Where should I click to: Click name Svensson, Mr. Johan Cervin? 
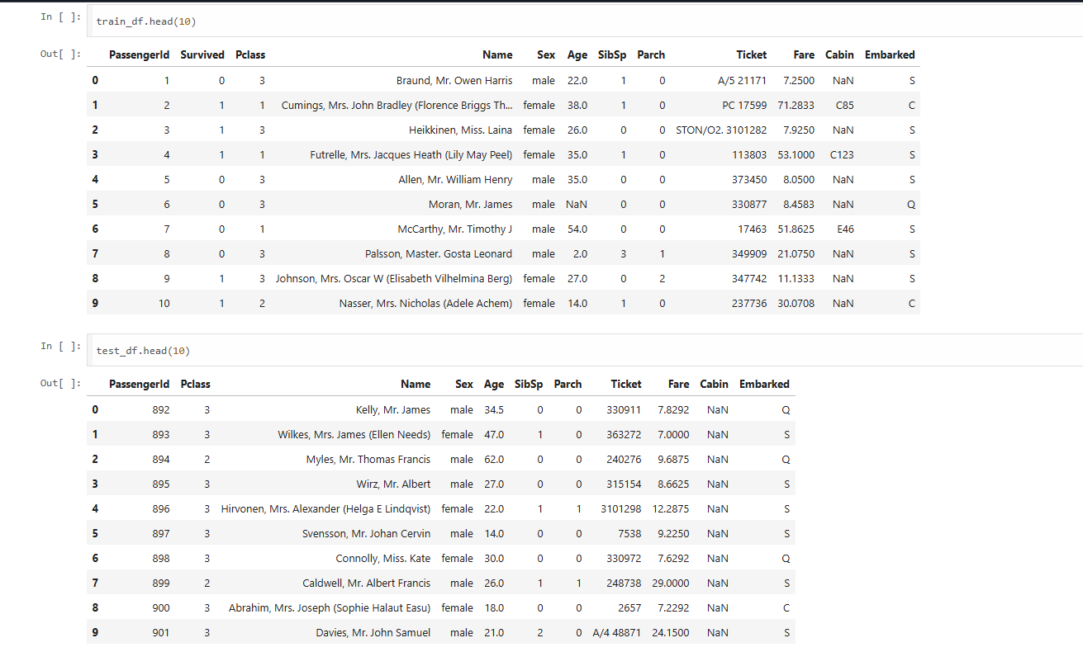pos(367,534)
